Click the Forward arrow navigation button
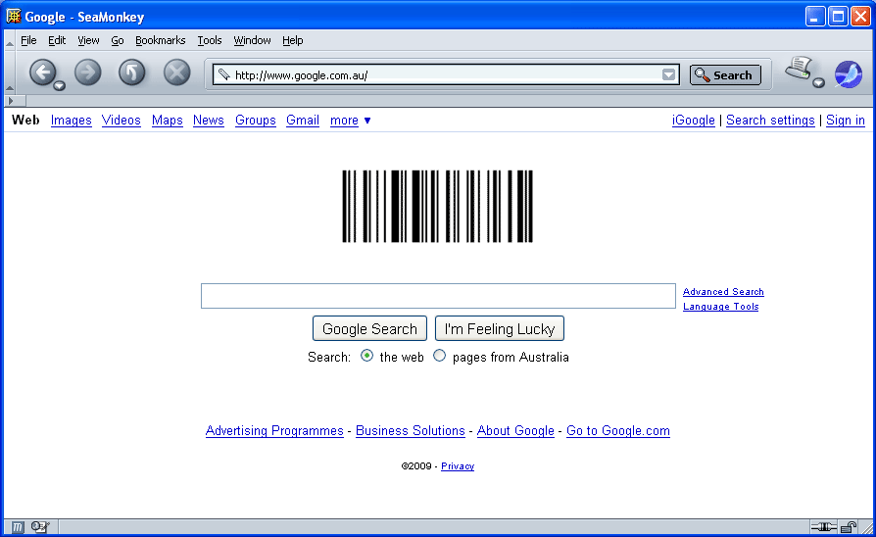 (88, 73)
